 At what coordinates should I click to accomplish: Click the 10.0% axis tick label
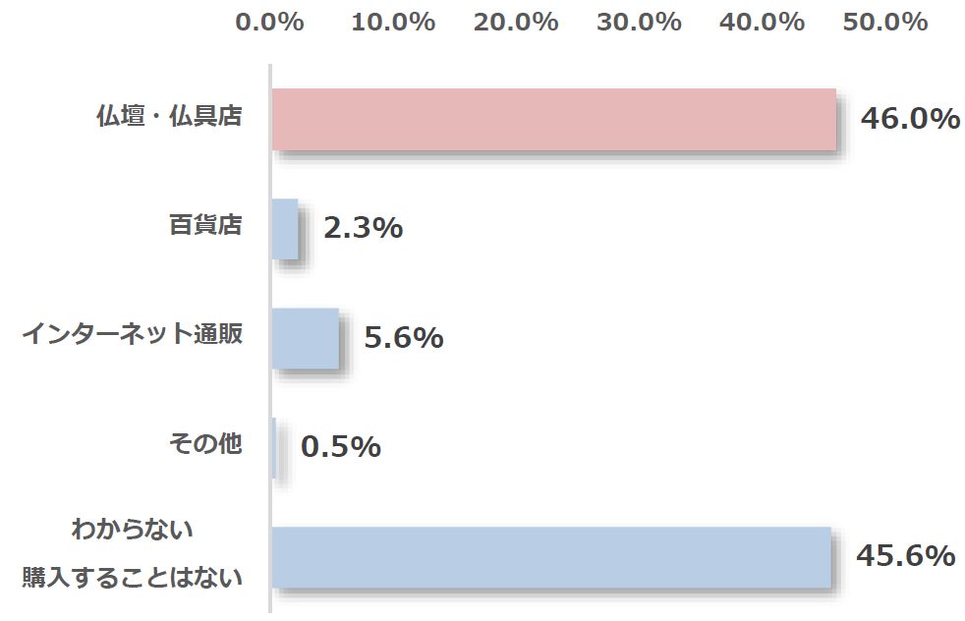(393, 23)
